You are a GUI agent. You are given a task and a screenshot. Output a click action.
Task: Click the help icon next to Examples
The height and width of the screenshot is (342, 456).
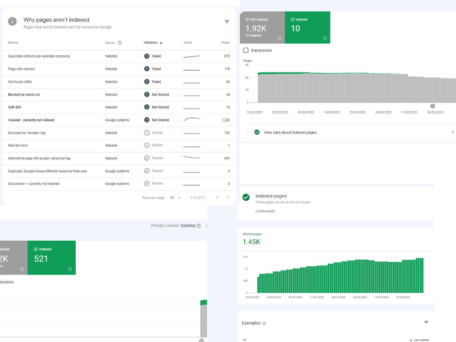(264, 323)
